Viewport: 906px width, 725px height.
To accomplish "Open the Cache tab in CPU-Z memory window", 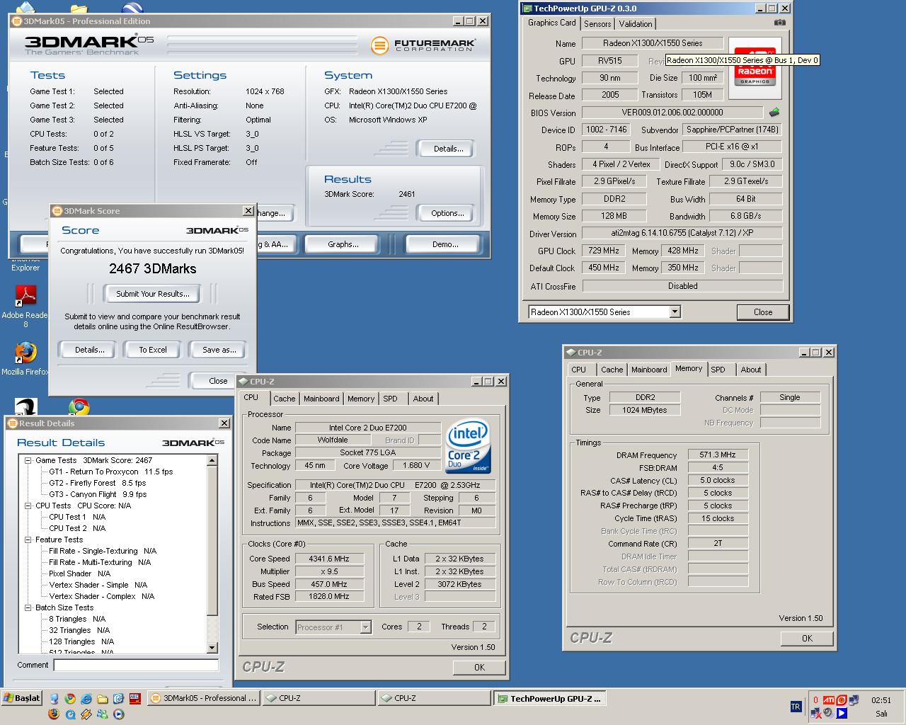I will coord(612,370).
